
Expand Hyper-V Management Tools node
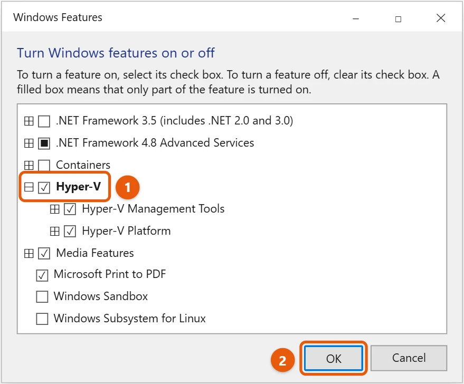click(x=55, y=209)
